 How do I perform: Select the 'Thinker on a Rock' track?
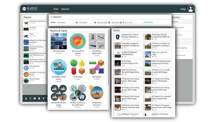pos(158,46)
